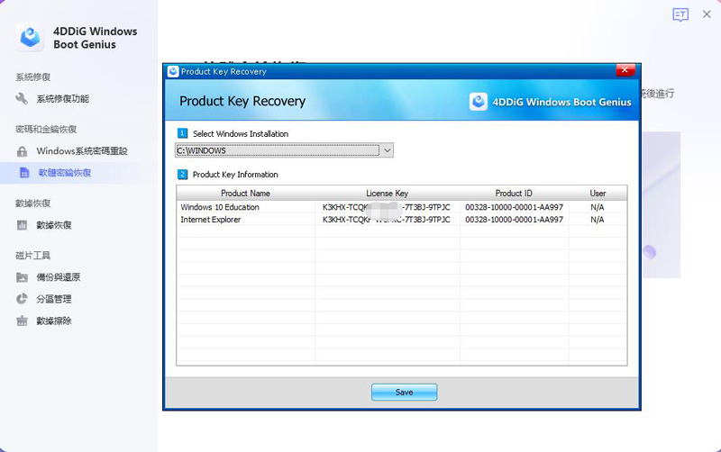
Task: Click the C:\WINDOWS combo box field
Action: pyautogui.click(x=278, y=150)
